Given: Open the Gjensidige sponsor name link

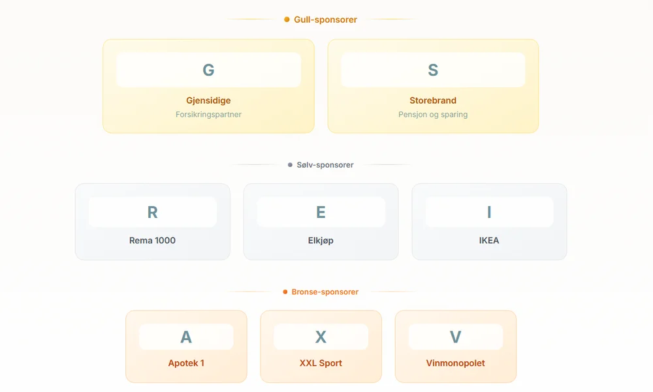Looking at the screenshot, I should click(208, 100).
